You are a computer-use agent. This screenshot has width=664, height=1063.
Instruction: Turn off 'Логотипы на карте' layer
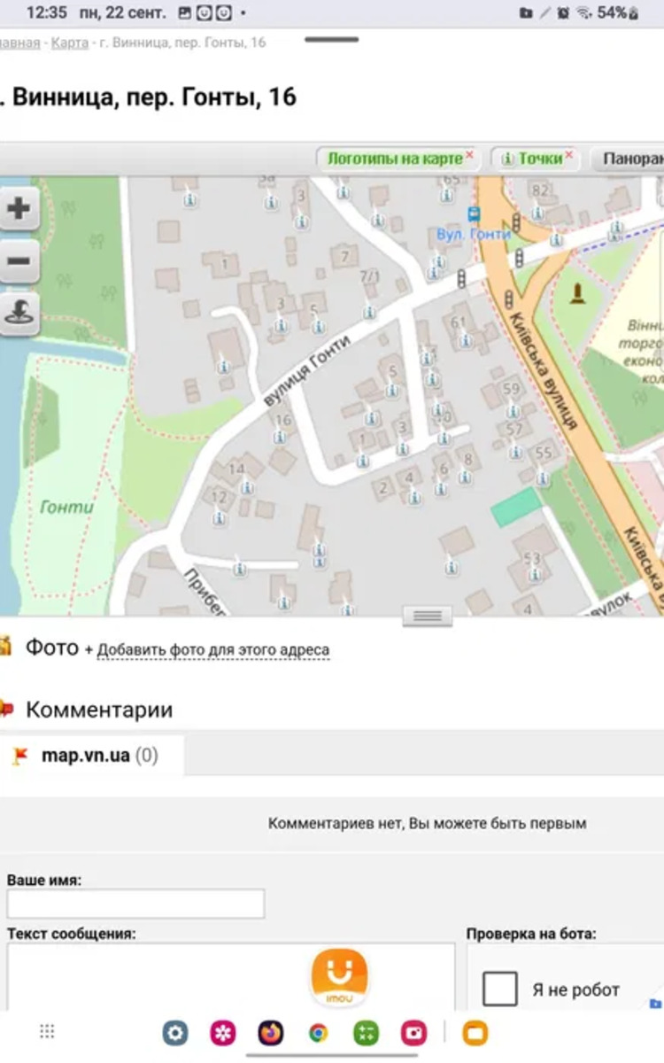(469, 155)
